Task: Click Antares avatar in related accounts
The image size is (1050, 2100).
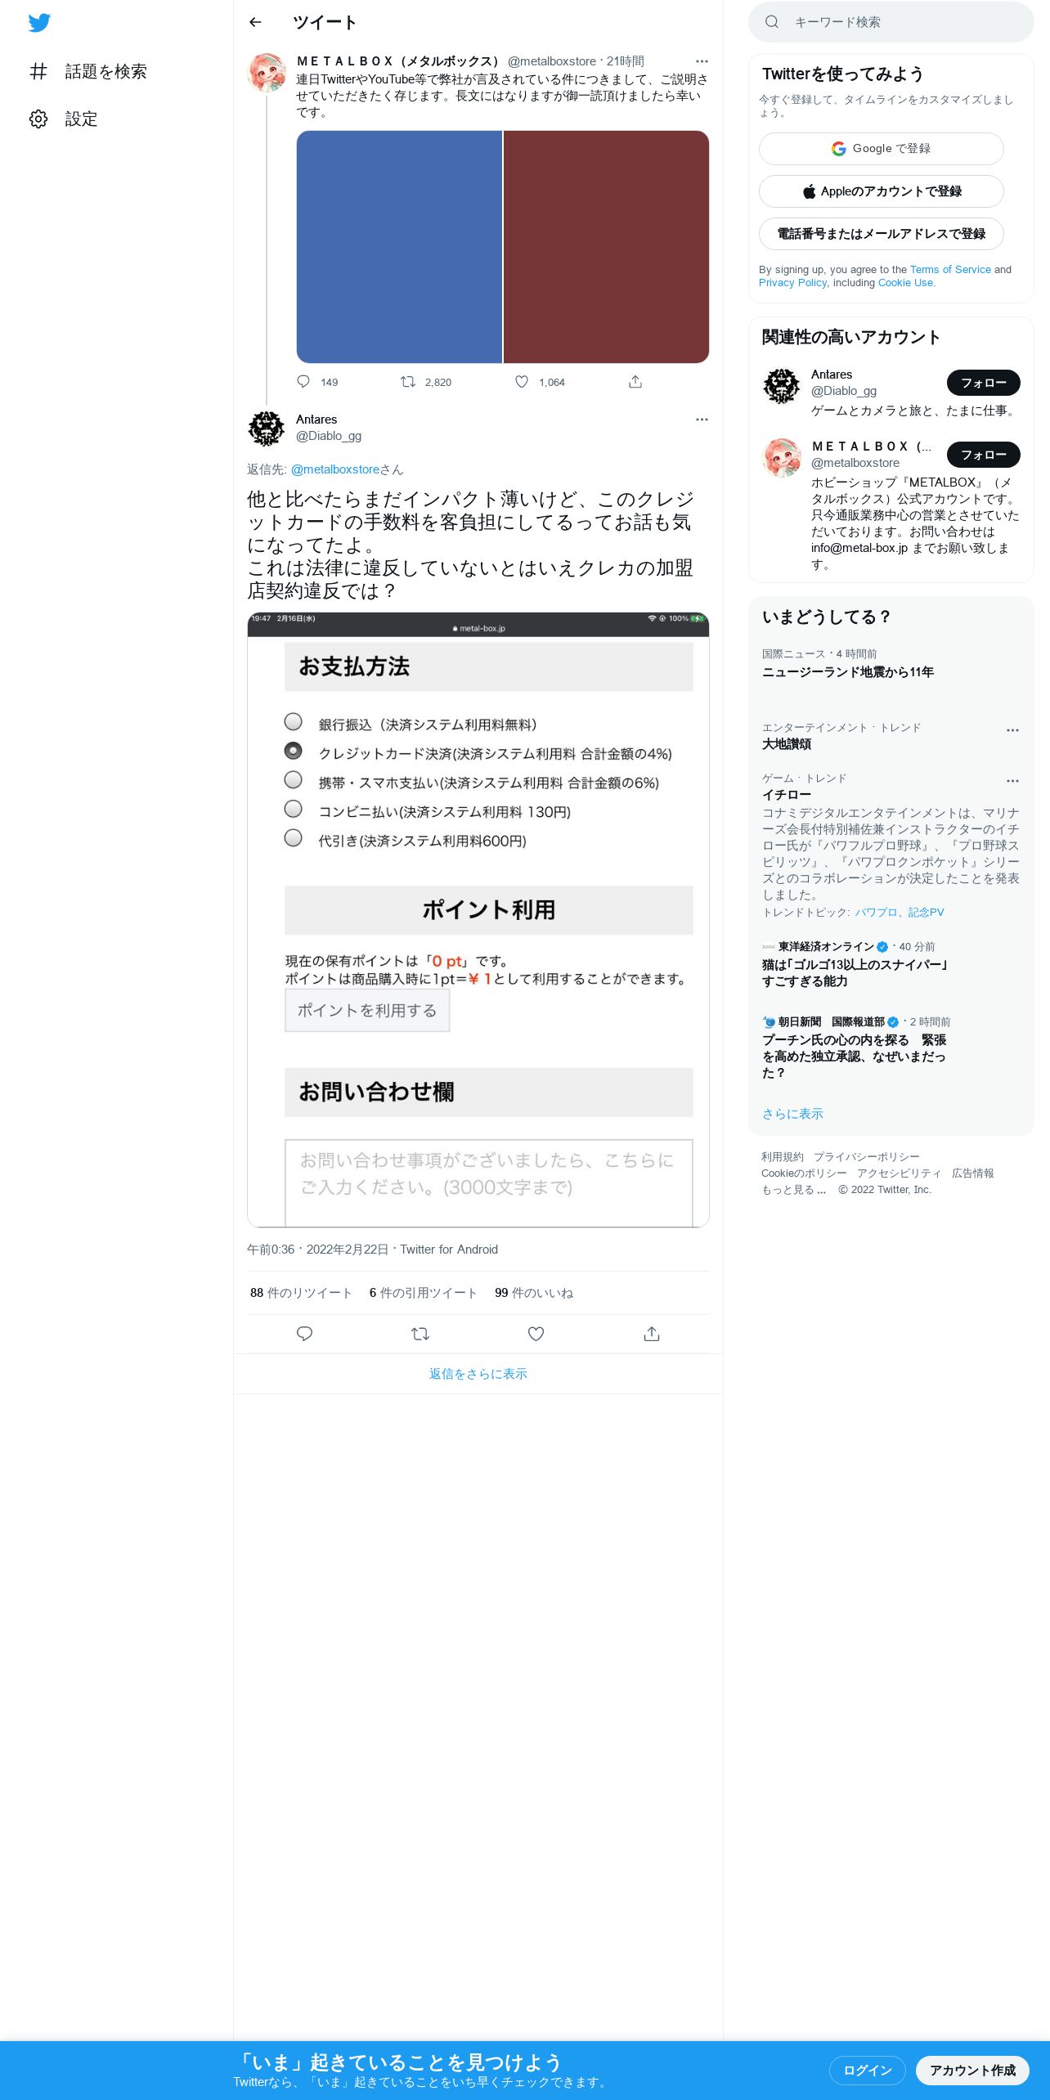Action: (x=782, y=386)
